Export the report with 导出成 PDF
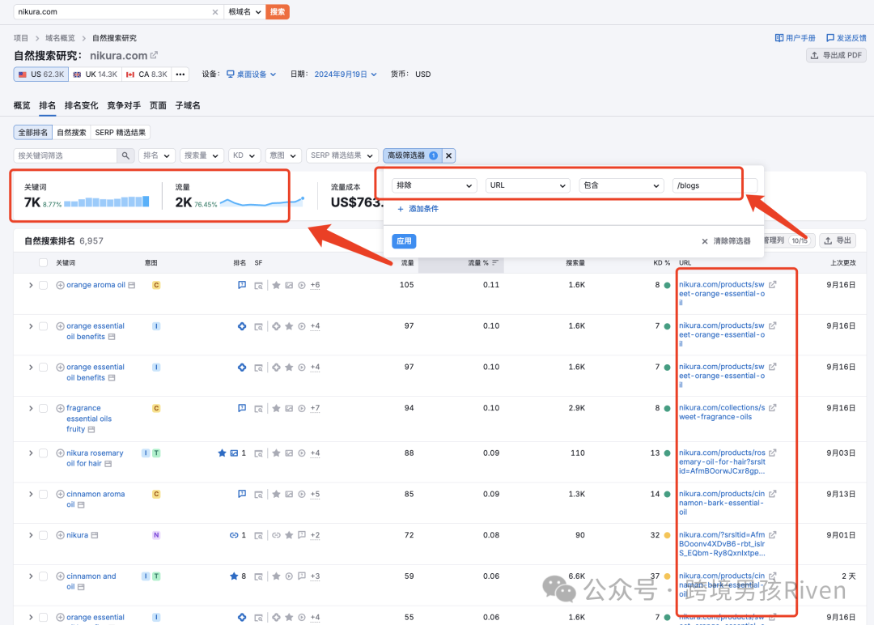This screenshot has height=625, width=874. click(836, 55)
